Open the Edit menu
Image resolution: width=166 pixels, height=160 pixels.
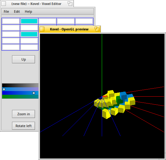pos(17,11)
